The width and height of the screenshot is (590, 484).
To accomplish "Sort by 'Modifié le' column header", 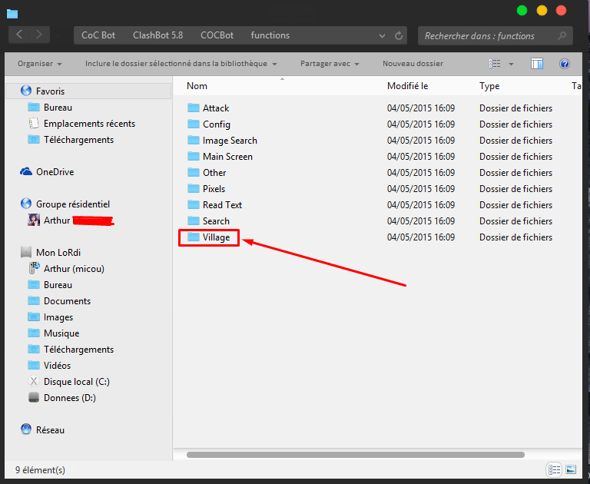I will (407, 86).
